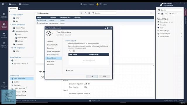The image size is (187, 105).
Task: Click the VPN Communities search field
Action: (x=104, y=13)
